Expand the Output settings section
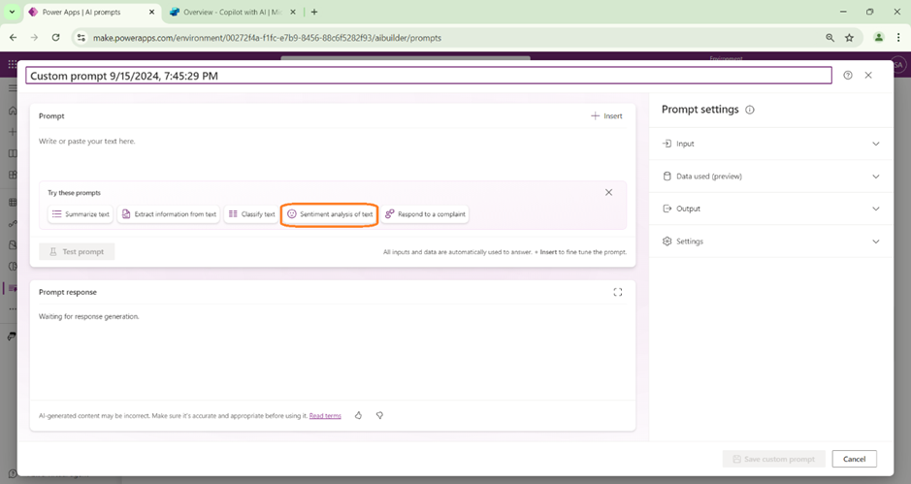The image size is (911, 484). click(x=875, y=209)
